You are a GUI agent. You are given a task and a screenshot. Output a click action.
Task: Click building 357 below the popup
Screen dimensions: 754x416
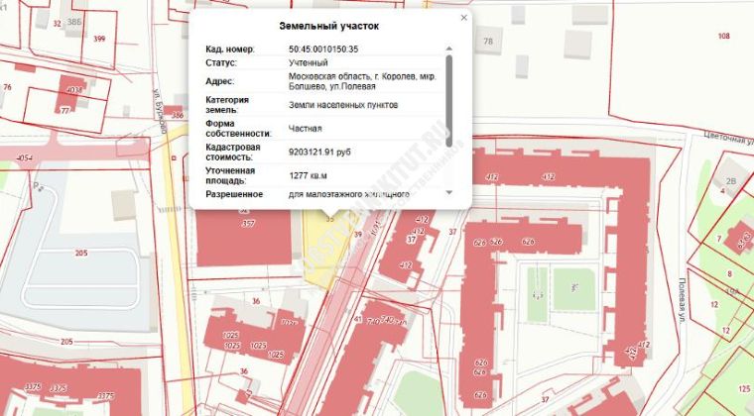click(244, 226)
